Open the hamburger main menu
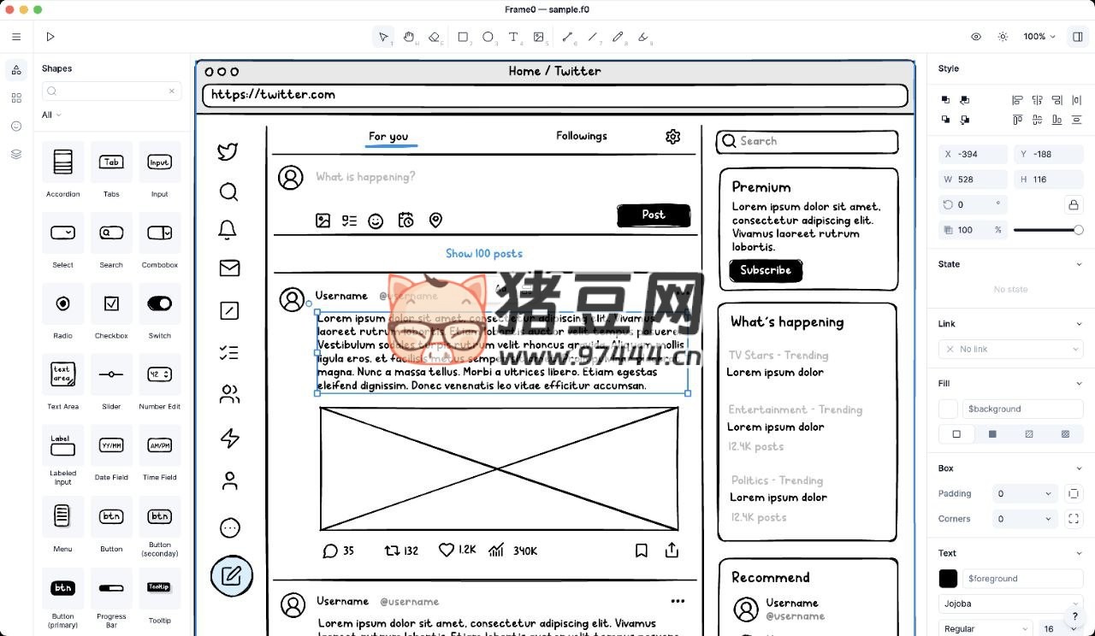 pyautogui.click(x=16, y=37)
